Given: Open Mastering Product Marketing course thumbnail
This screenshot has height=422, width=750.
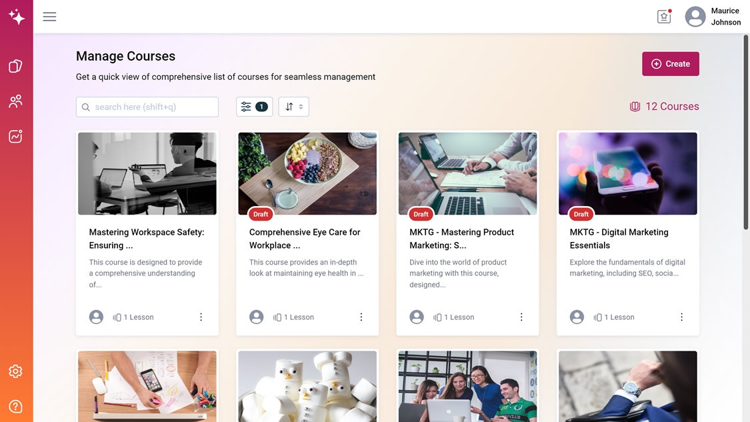Looking at the screenshot, I should [467, 174].
